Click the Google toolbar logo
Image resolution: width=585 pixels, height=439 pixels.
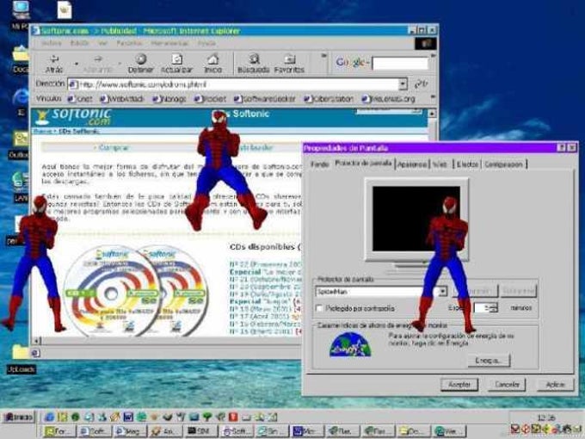351,62
